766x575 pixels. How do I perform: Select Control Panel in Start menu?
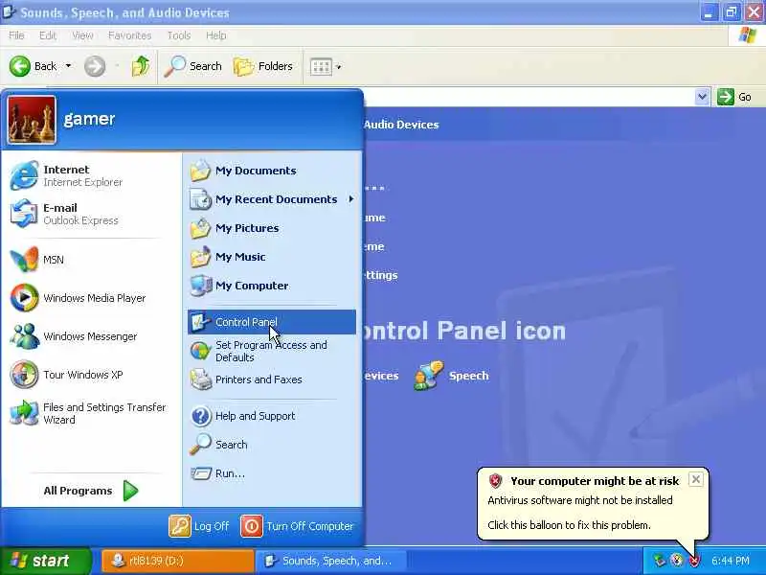pyautogui.click(x=272, y=322)
